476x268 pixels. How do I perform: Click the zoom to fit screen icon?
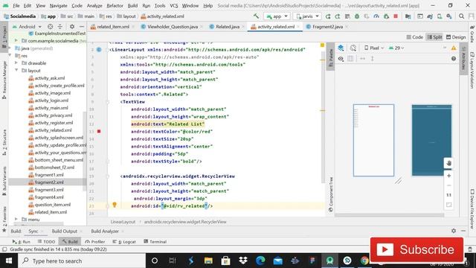pos(448,205)
